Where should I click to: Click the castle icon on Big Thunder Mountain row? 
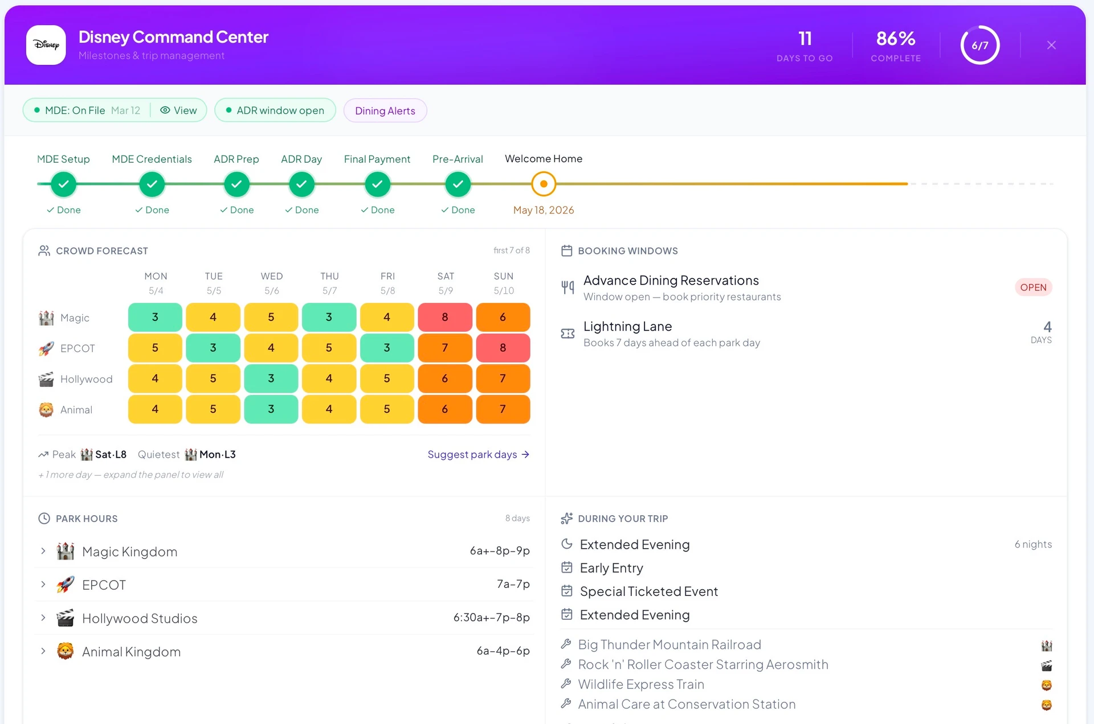[1046, 645]
